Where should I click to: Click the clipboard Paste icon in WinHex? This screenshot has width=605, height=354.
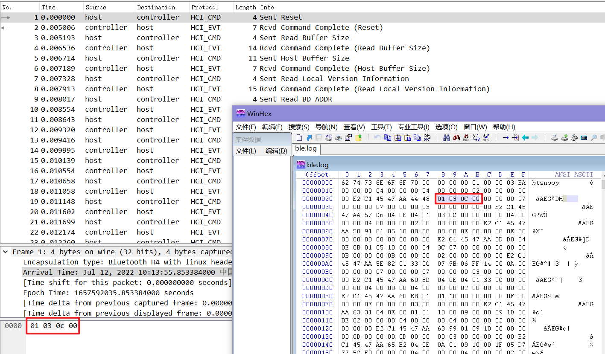click(407, 138)
